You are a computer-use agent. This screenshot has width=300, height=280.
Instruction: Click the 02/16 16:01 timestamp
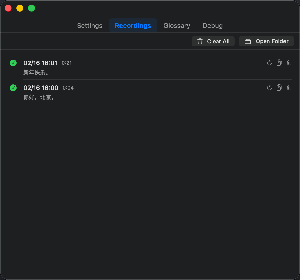click(x=40, y=63)
